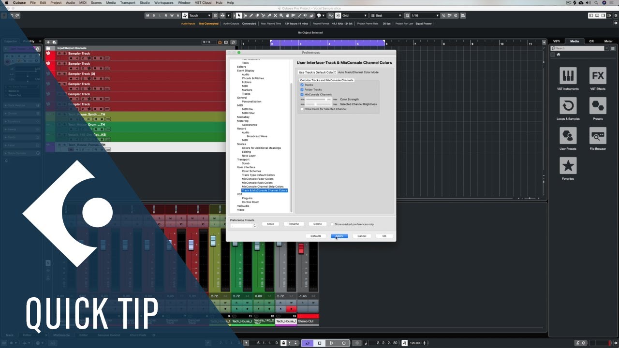Click the track list search magnifier
Viewport: 619px width, 348px height.
(233, 42)
